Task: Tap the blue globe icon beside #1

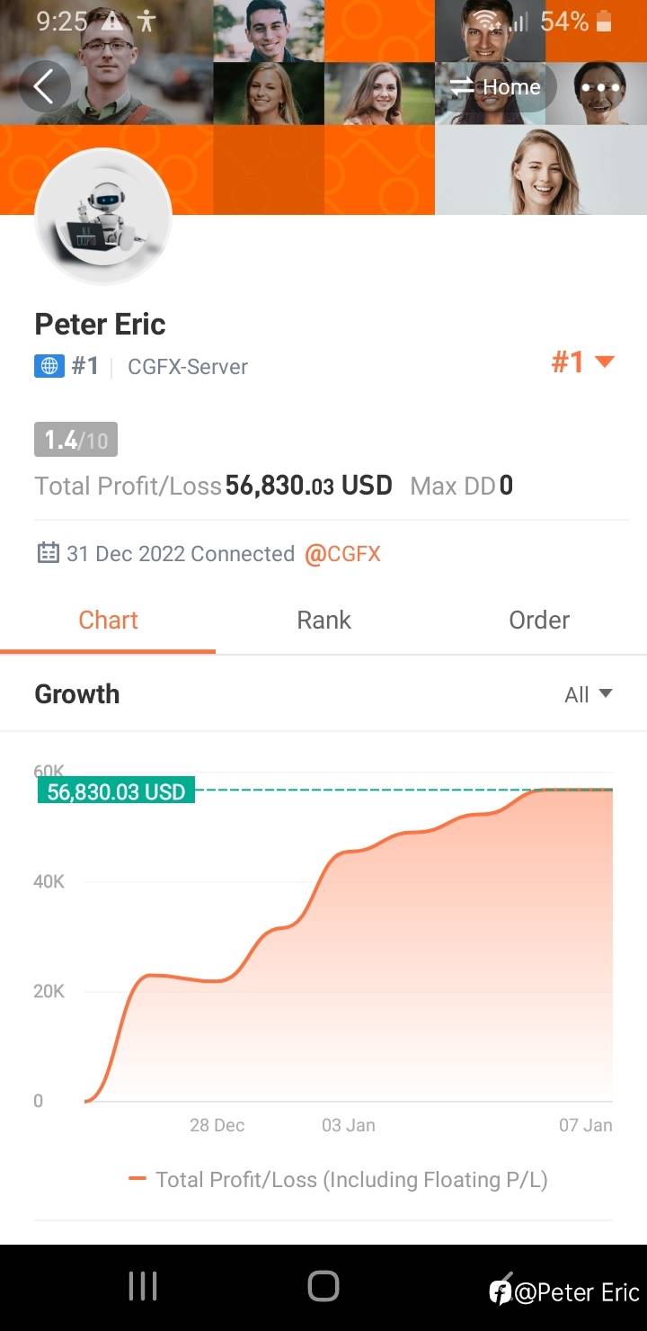Action: [49, 366]
